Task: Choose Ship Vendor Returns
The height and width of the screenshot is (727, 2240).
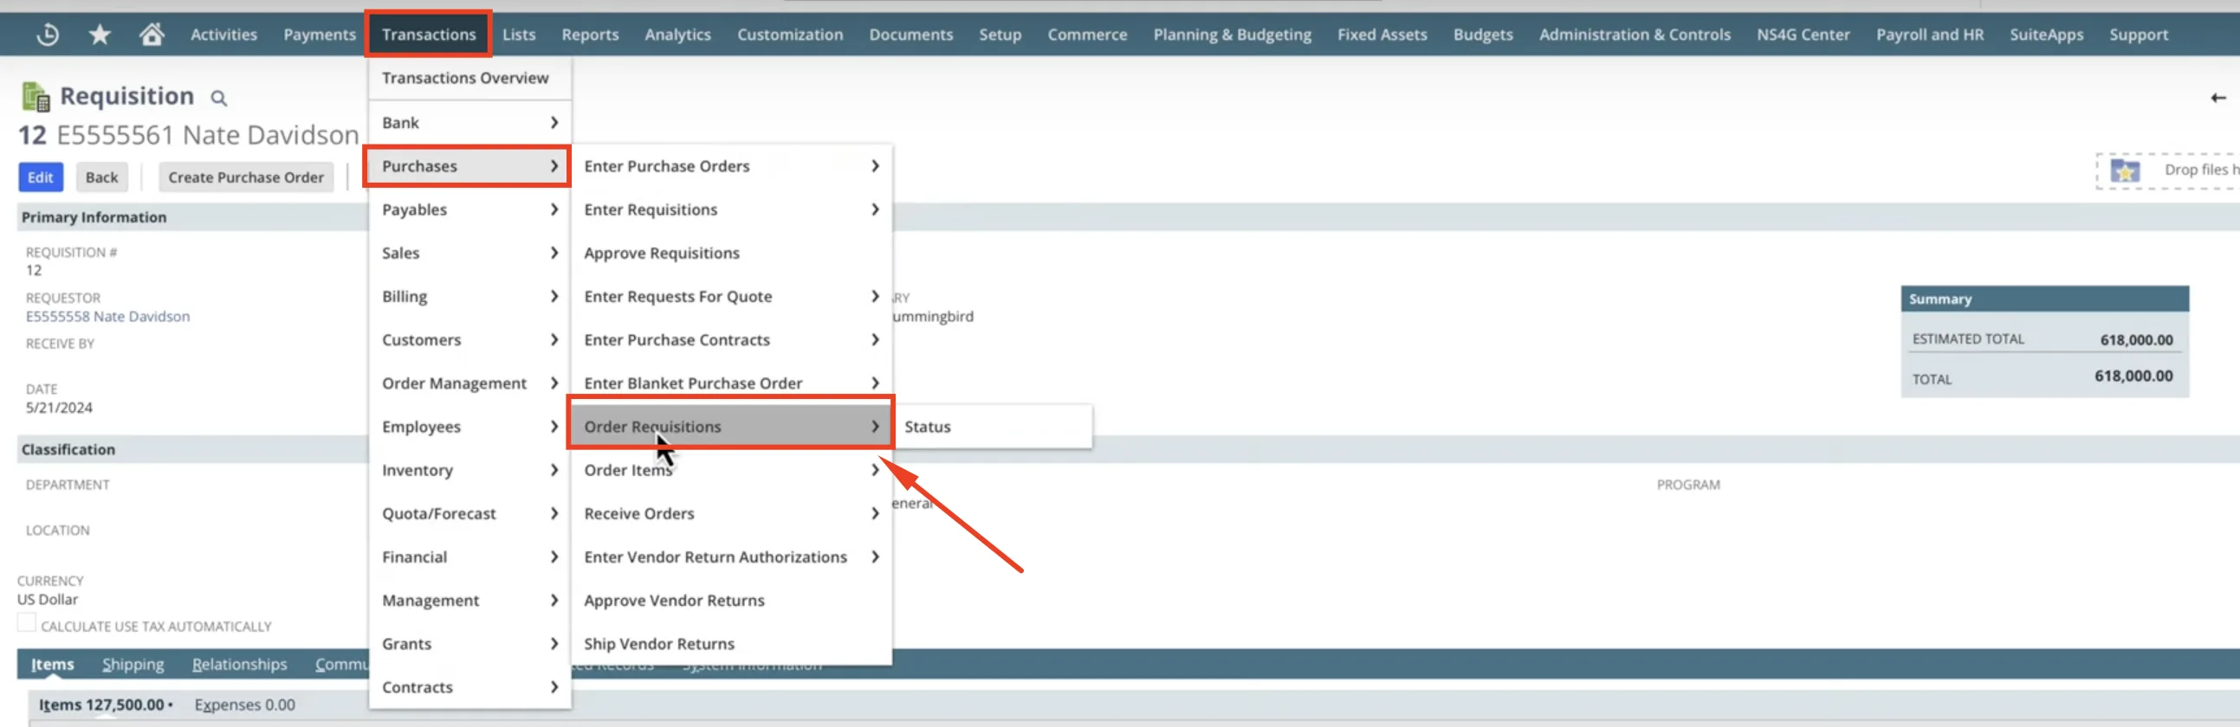Action: click(x=730, y=644)
